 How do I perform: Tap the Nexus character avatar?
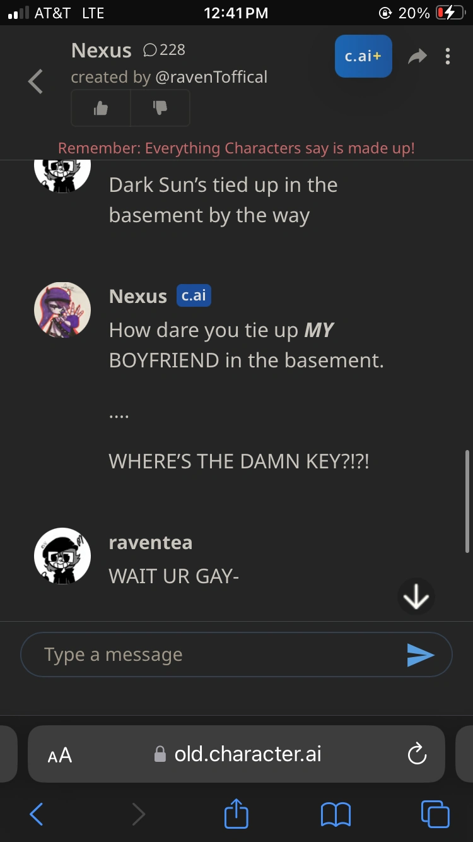point(62,311)
